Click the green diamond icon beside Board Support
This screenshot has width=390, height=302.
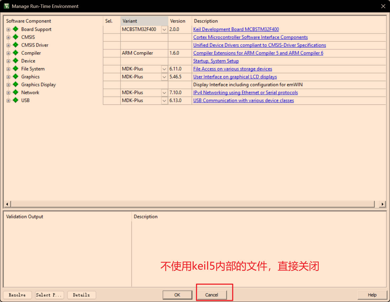click(16, 29)
